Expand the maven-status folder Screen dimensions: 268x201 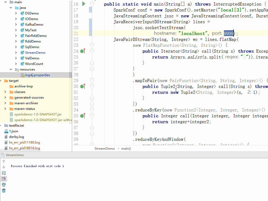pyautogui.click(x=5, y=109)
